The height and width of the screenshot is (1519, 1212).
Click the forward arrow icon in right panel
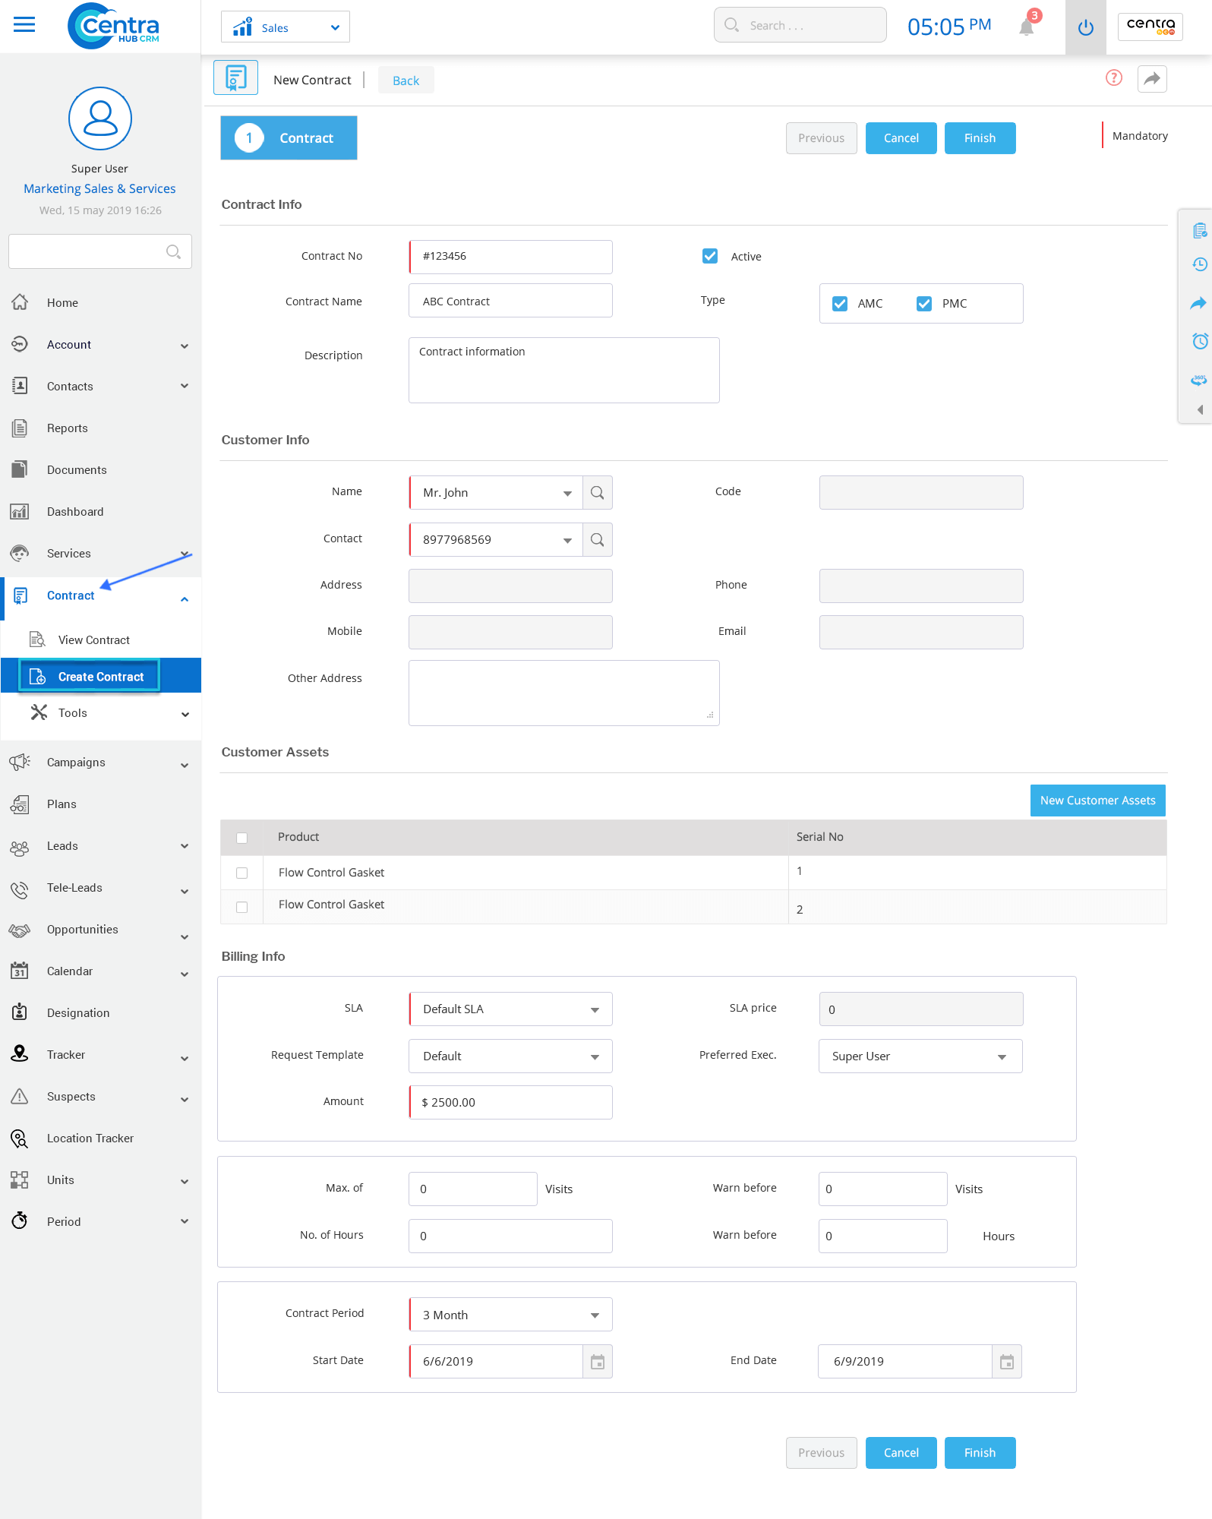(x=1199, y=303)
